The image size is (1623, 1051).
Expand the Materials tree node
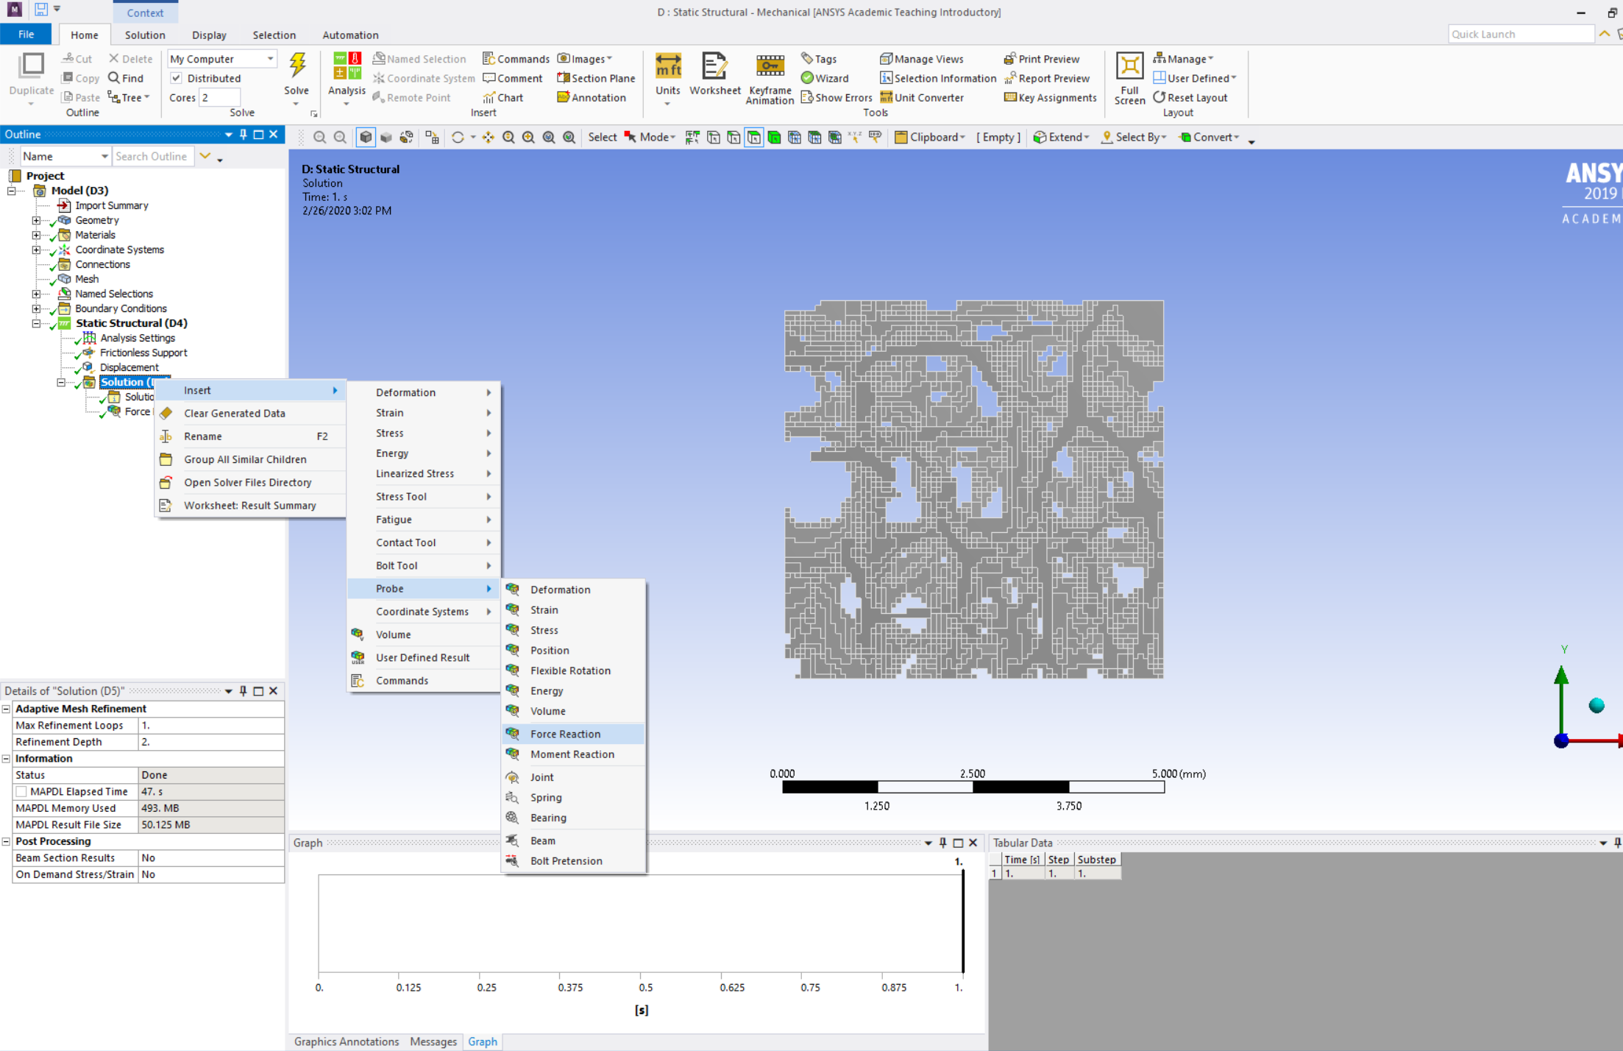click(36, 235)
